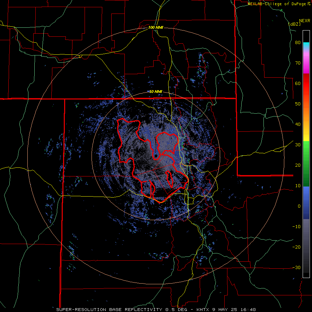Click the -10 value on dBZ scale
Viewport: 312px width, 312px height.
click(x=296, y=227)
